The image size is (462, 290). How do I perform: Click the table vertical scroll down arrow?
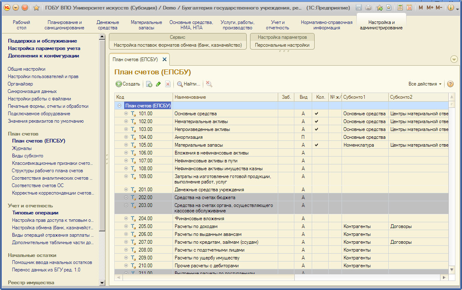click(x=452, y=269)
